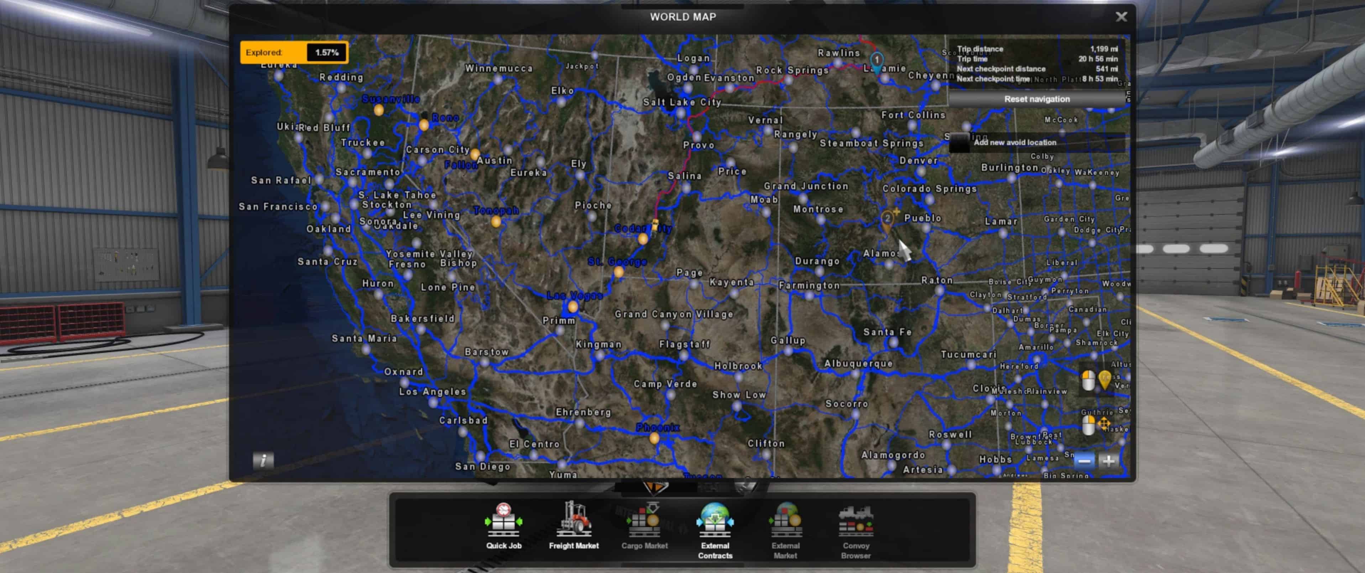Click the Las Vegas city marker
The width and height of the screenshot is (1365, 573).
[573, 307]
